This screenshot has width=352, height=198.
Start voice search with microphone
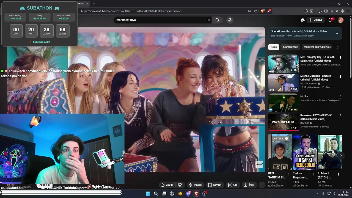pyautogui.click(x=230, y=20)
